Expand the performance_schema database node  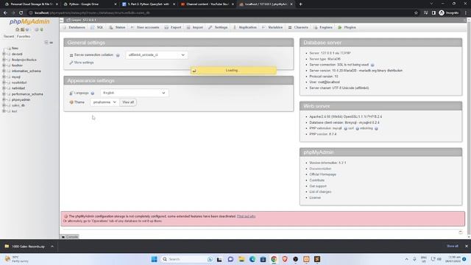4,94
